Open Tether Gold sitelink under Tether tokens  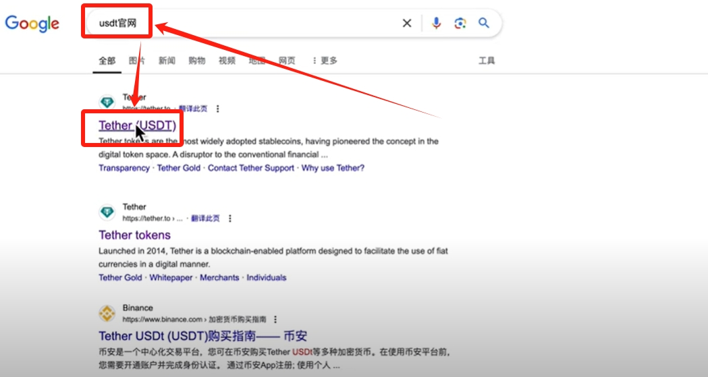120,277
